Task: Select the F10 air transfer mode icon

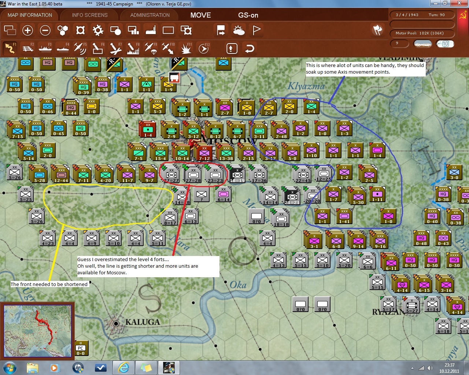Action: point(168,48)
